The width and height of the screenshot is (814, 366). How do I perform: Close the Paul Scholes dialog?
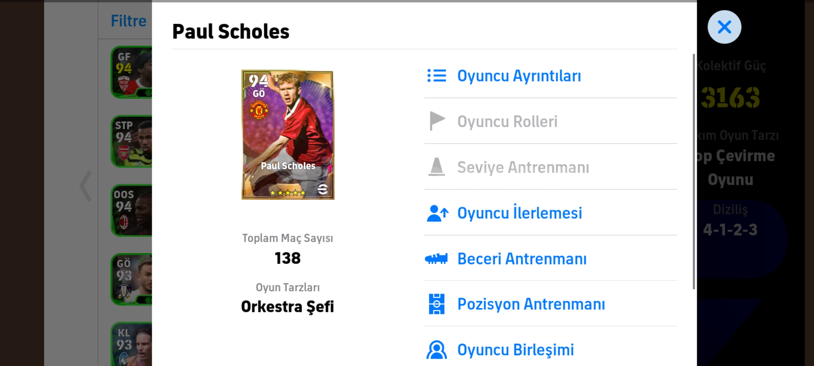[724, 27]
